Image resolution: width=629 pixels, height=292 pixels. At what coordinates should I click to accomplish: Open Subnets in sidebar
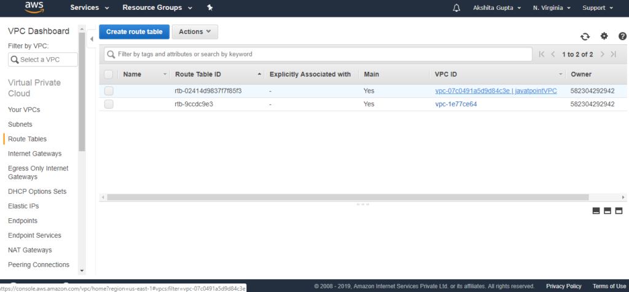[x=20, y=125]
